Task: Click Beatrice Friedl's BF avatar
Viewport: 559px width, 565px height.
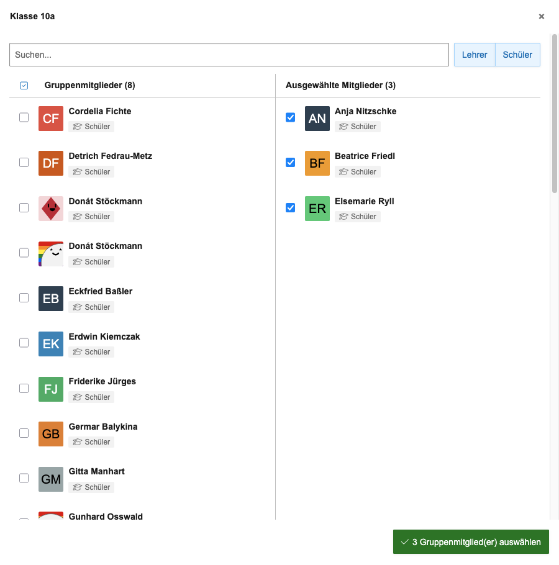Action: 317,163
